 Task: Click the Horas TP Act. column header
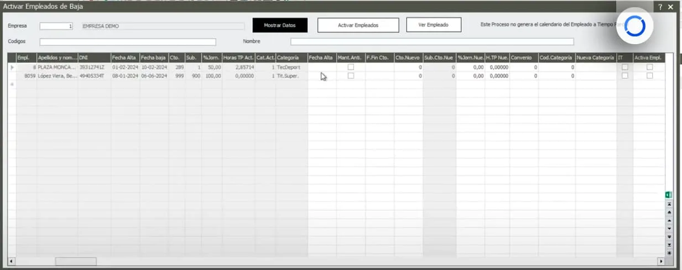[x=238, y=57]
